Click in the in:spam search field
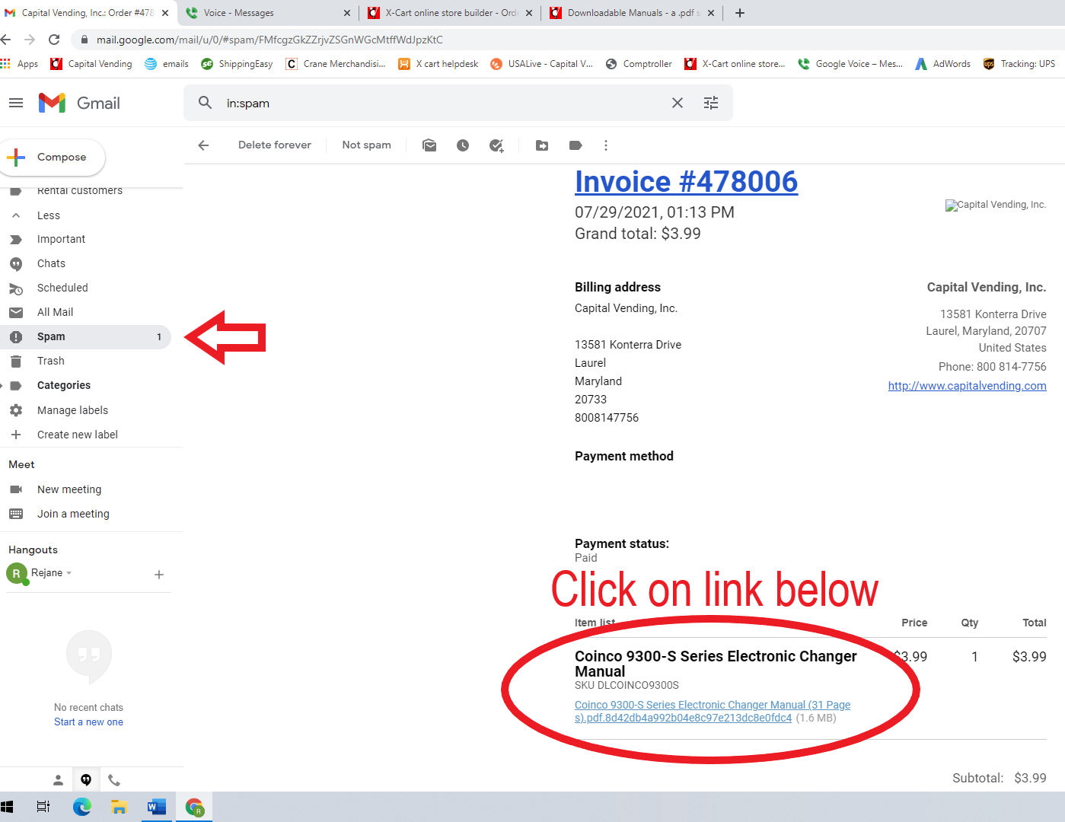The image size is (1065, 822). click(x=442, y=103)
